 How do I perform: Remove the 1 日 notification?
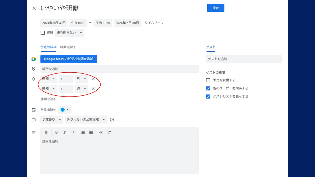click(x=93, y=79)
